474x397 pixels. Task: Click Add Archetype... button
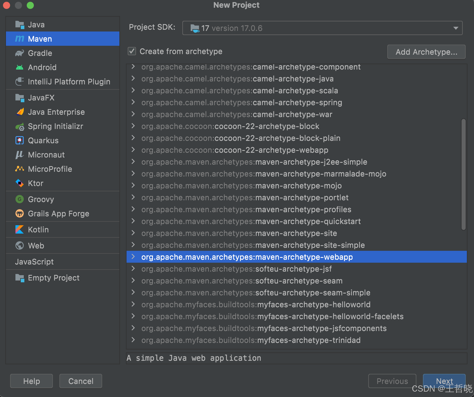[426, 52]
